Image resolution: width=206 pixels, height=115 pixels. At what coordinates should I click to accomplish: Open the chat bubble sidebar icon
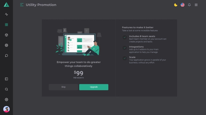coord(6,56)
